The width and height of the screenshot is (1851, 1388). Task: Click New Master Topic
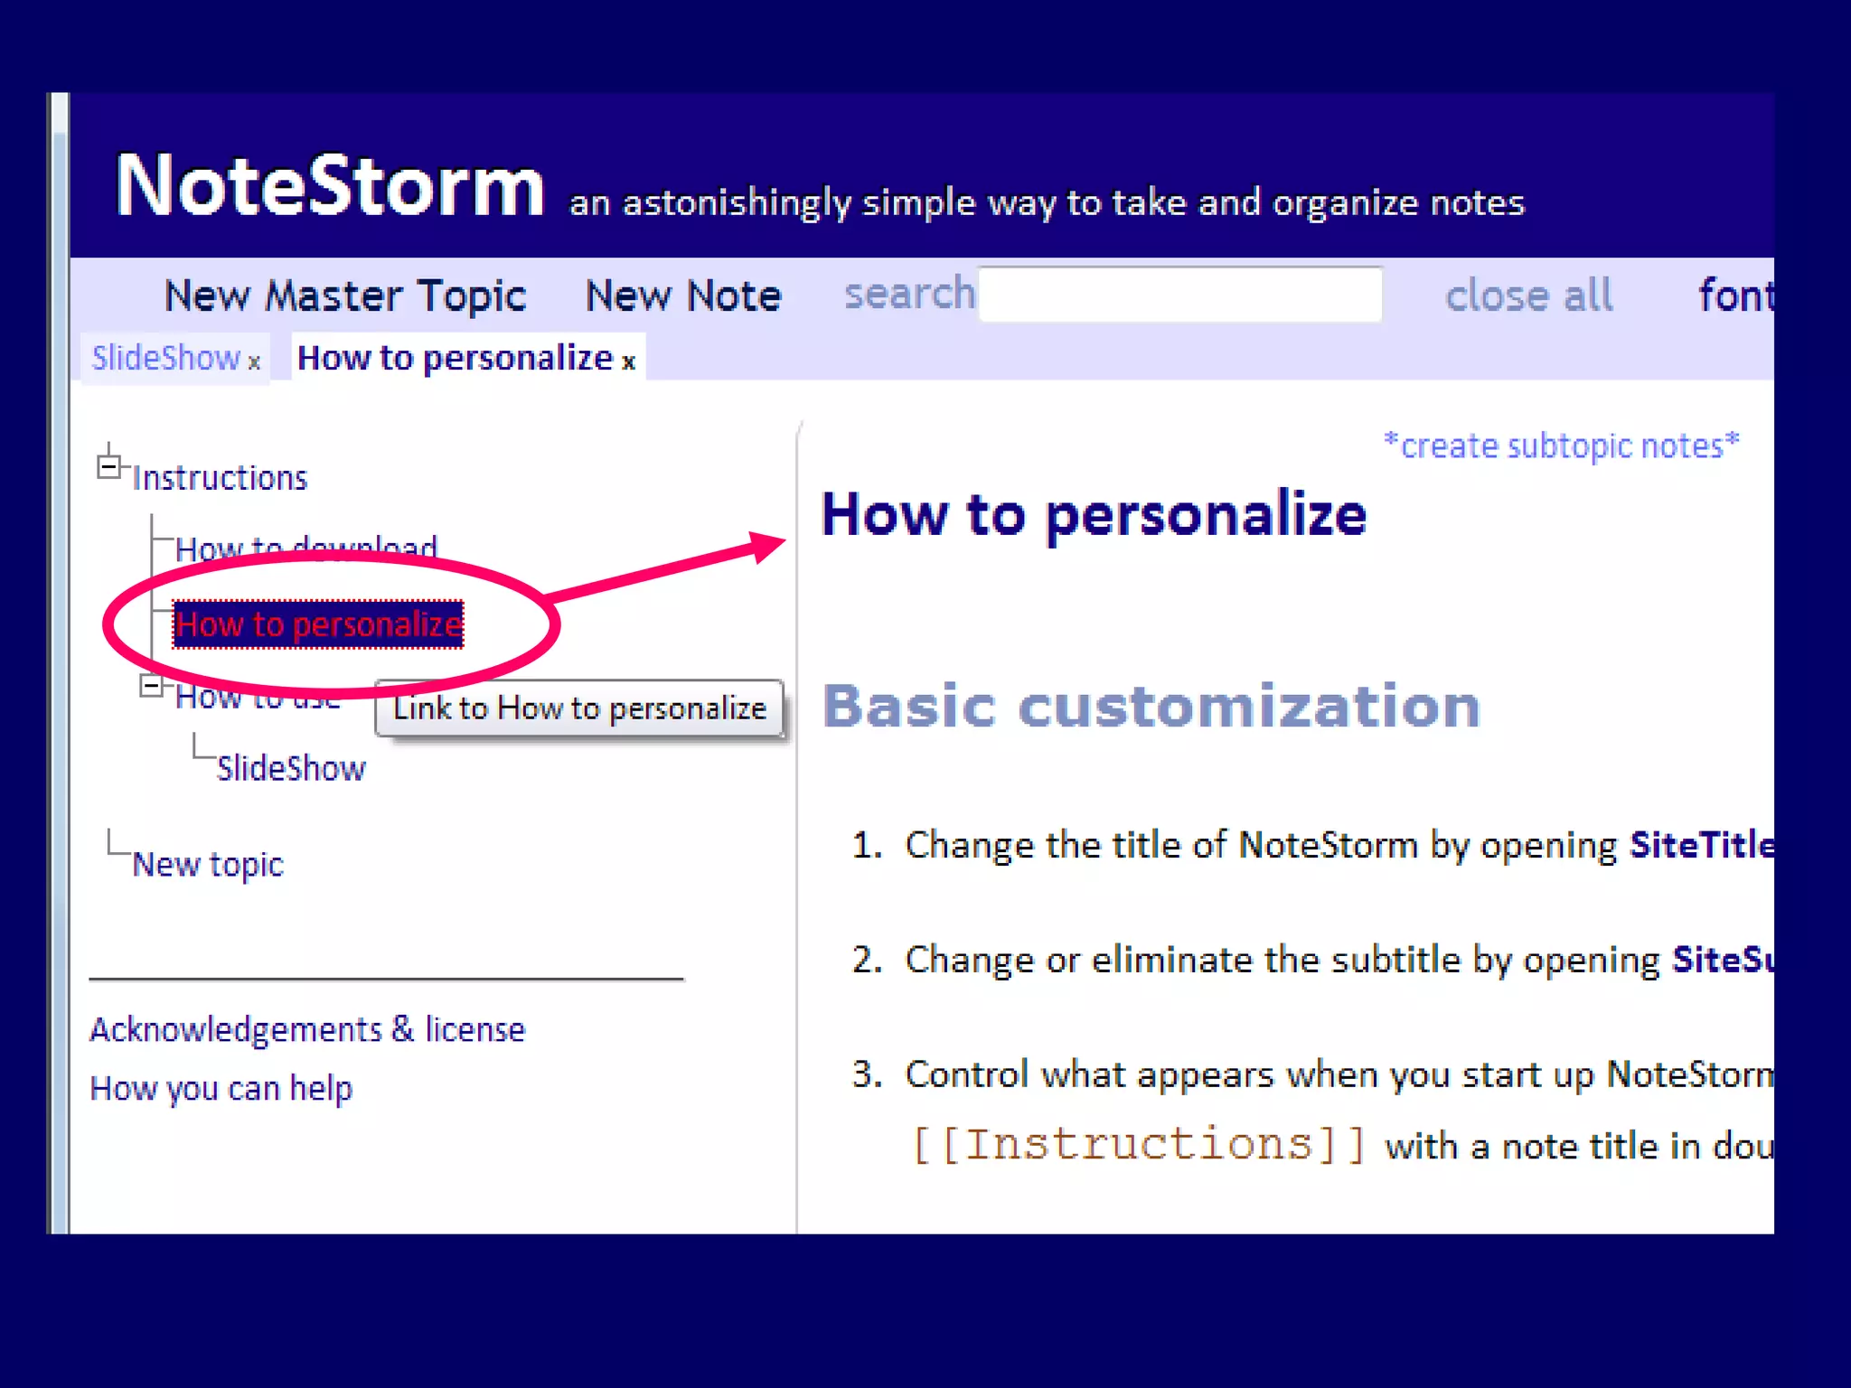tap(344, 295)
